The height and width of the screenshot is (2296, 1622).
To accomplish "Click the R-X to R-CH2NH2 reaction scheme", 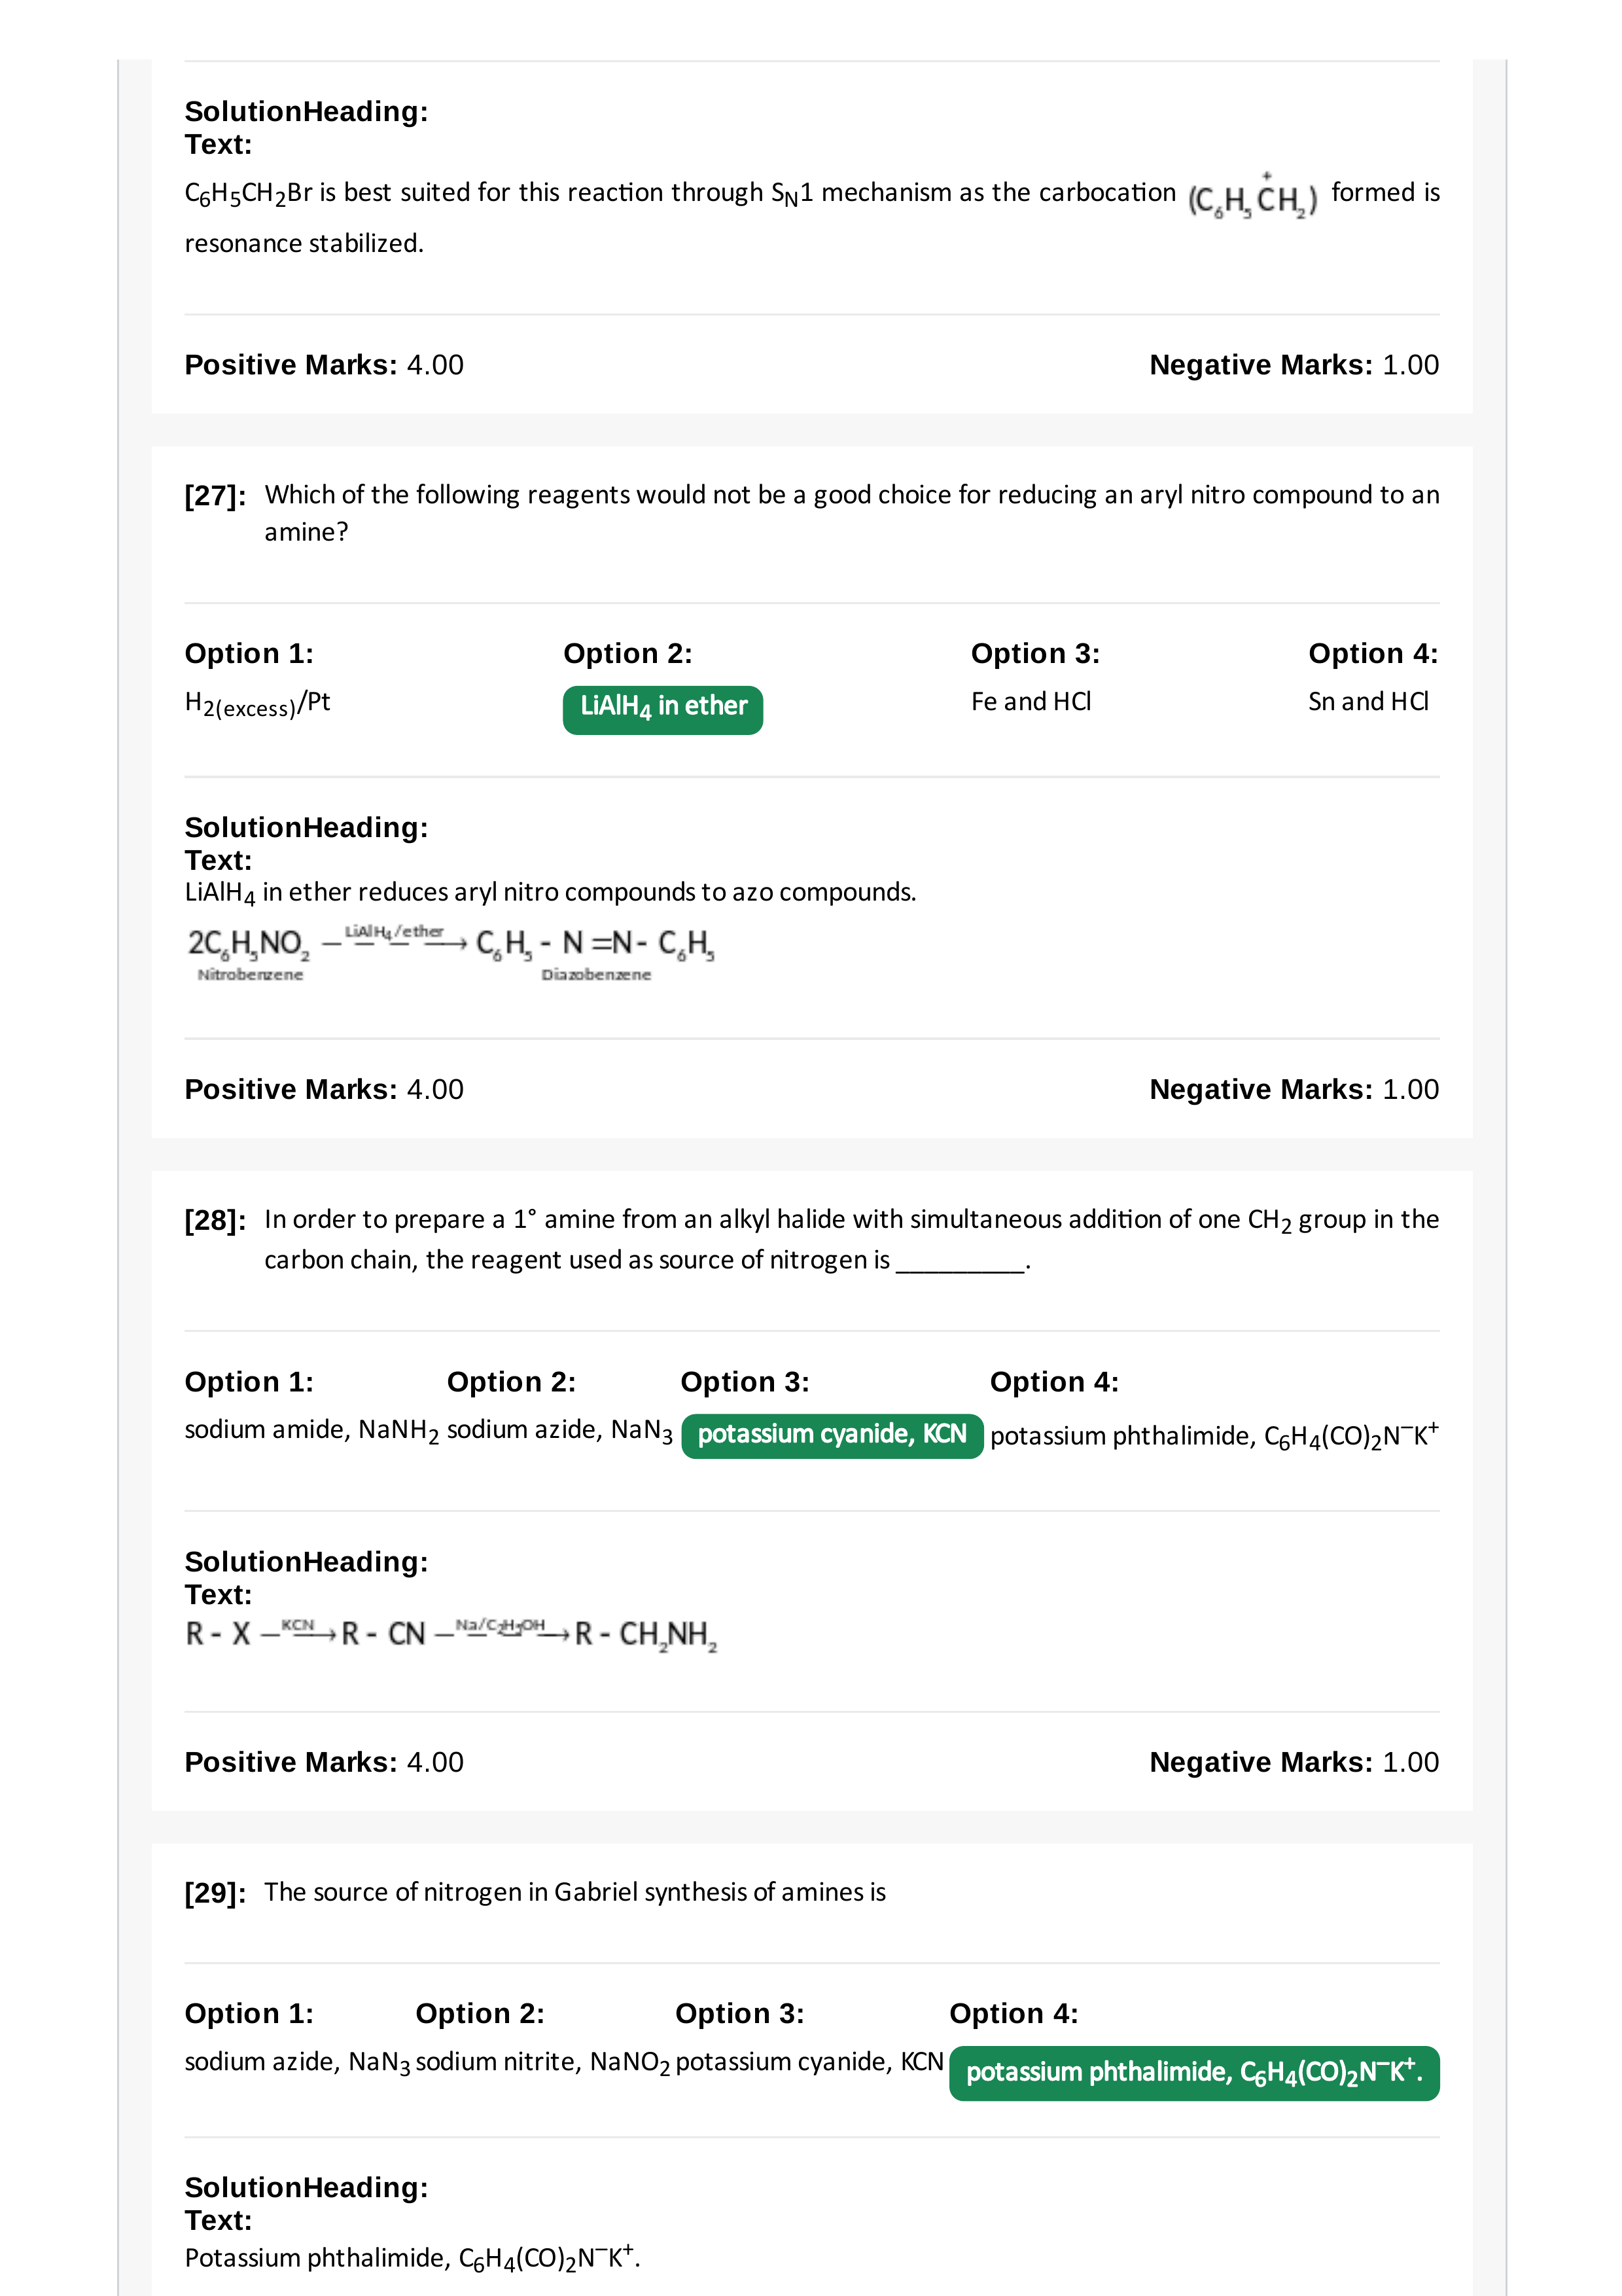I will 451,1633.
